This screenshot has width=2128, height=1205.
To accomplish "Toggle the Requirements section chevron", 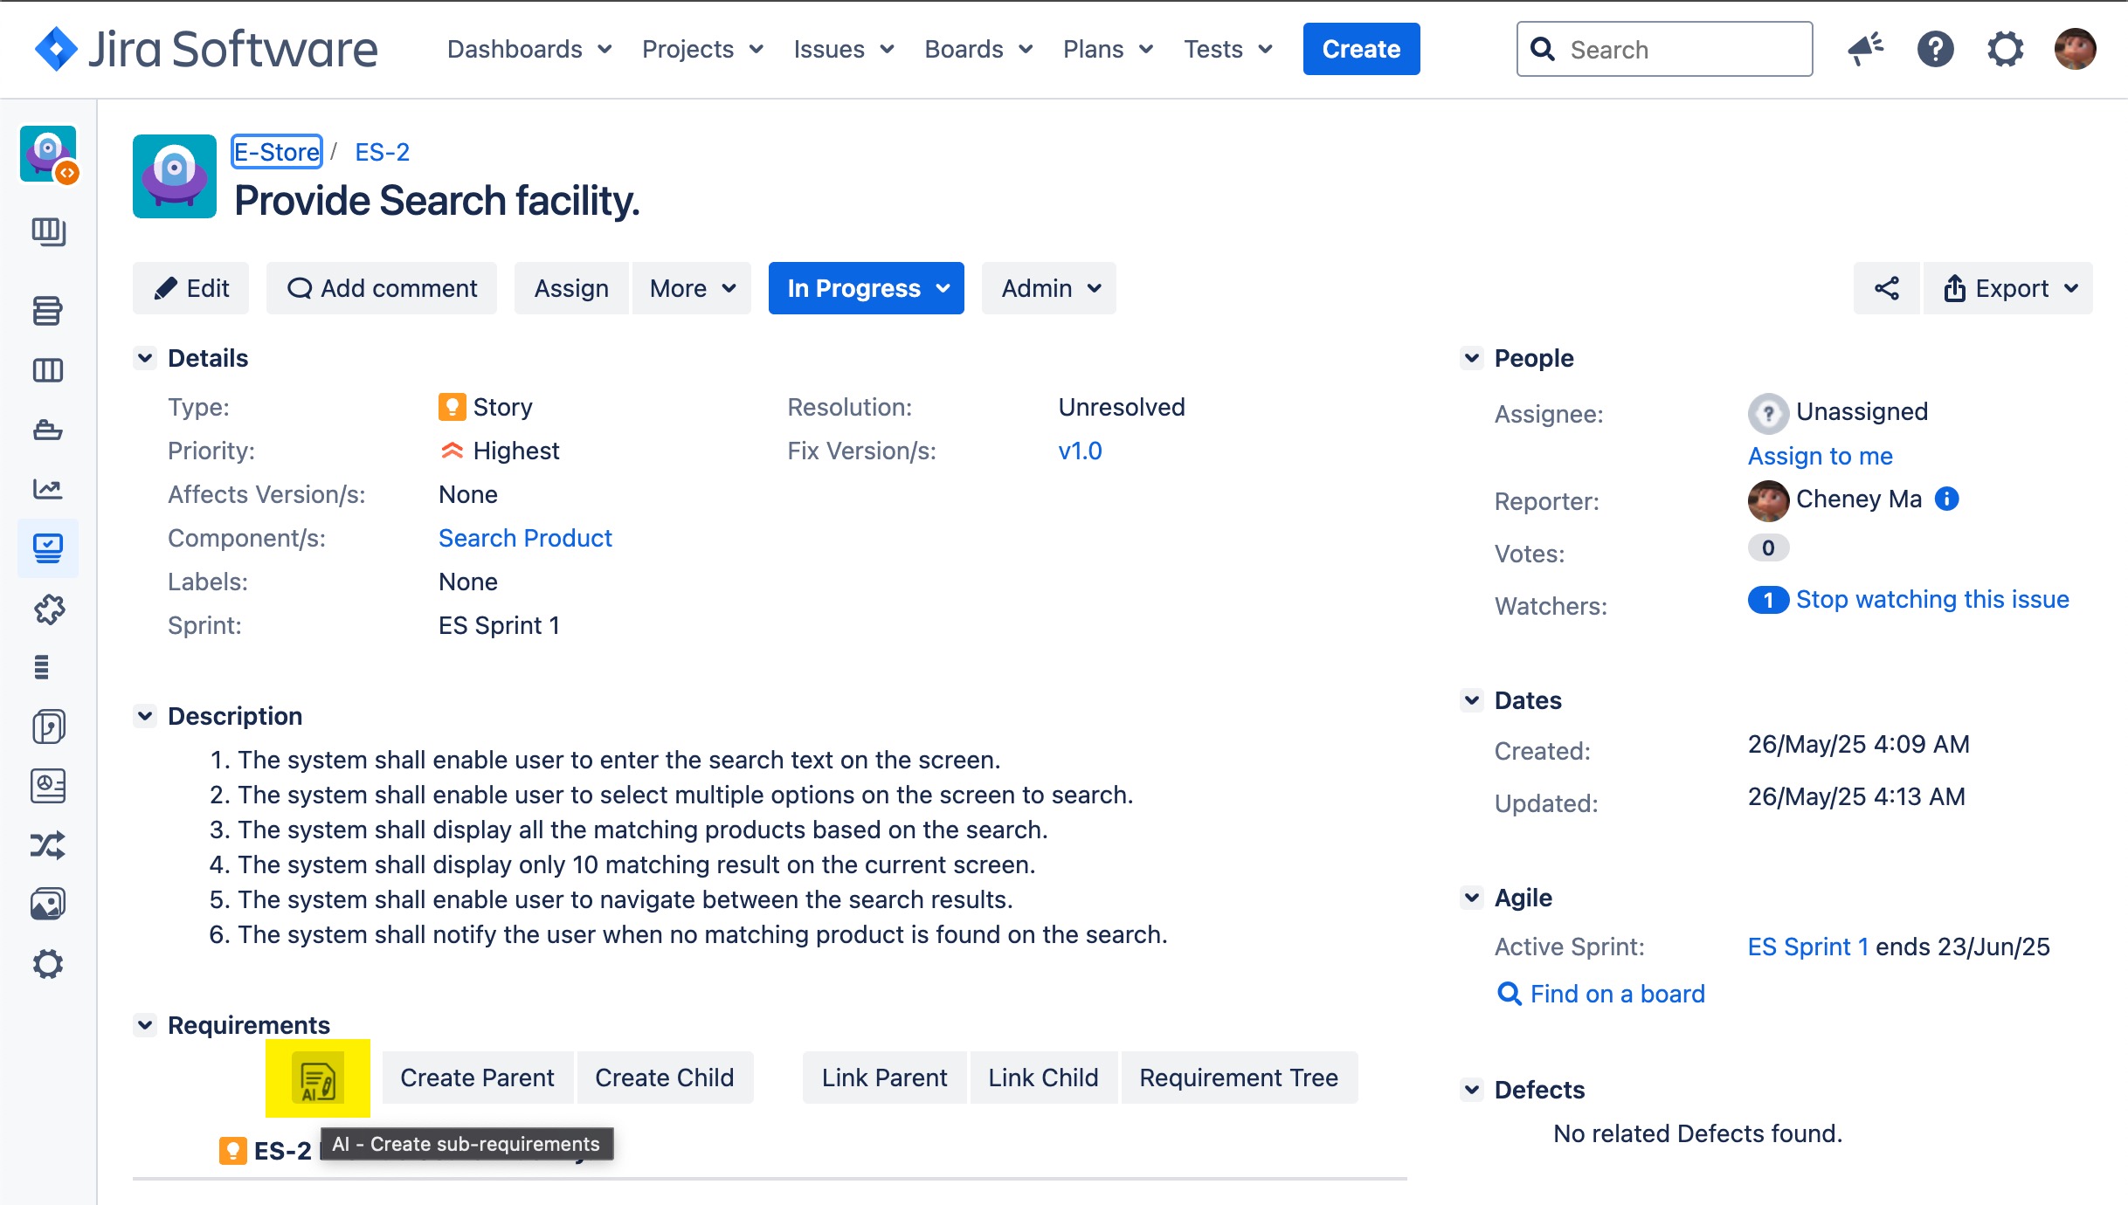I will pyautogui.click(x=145, y=1025).
